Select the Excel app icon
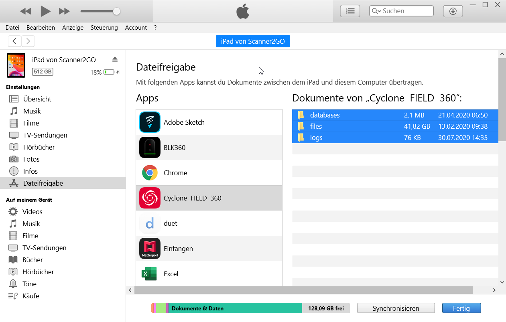506x322 pixels. click(x=150, y=274)
